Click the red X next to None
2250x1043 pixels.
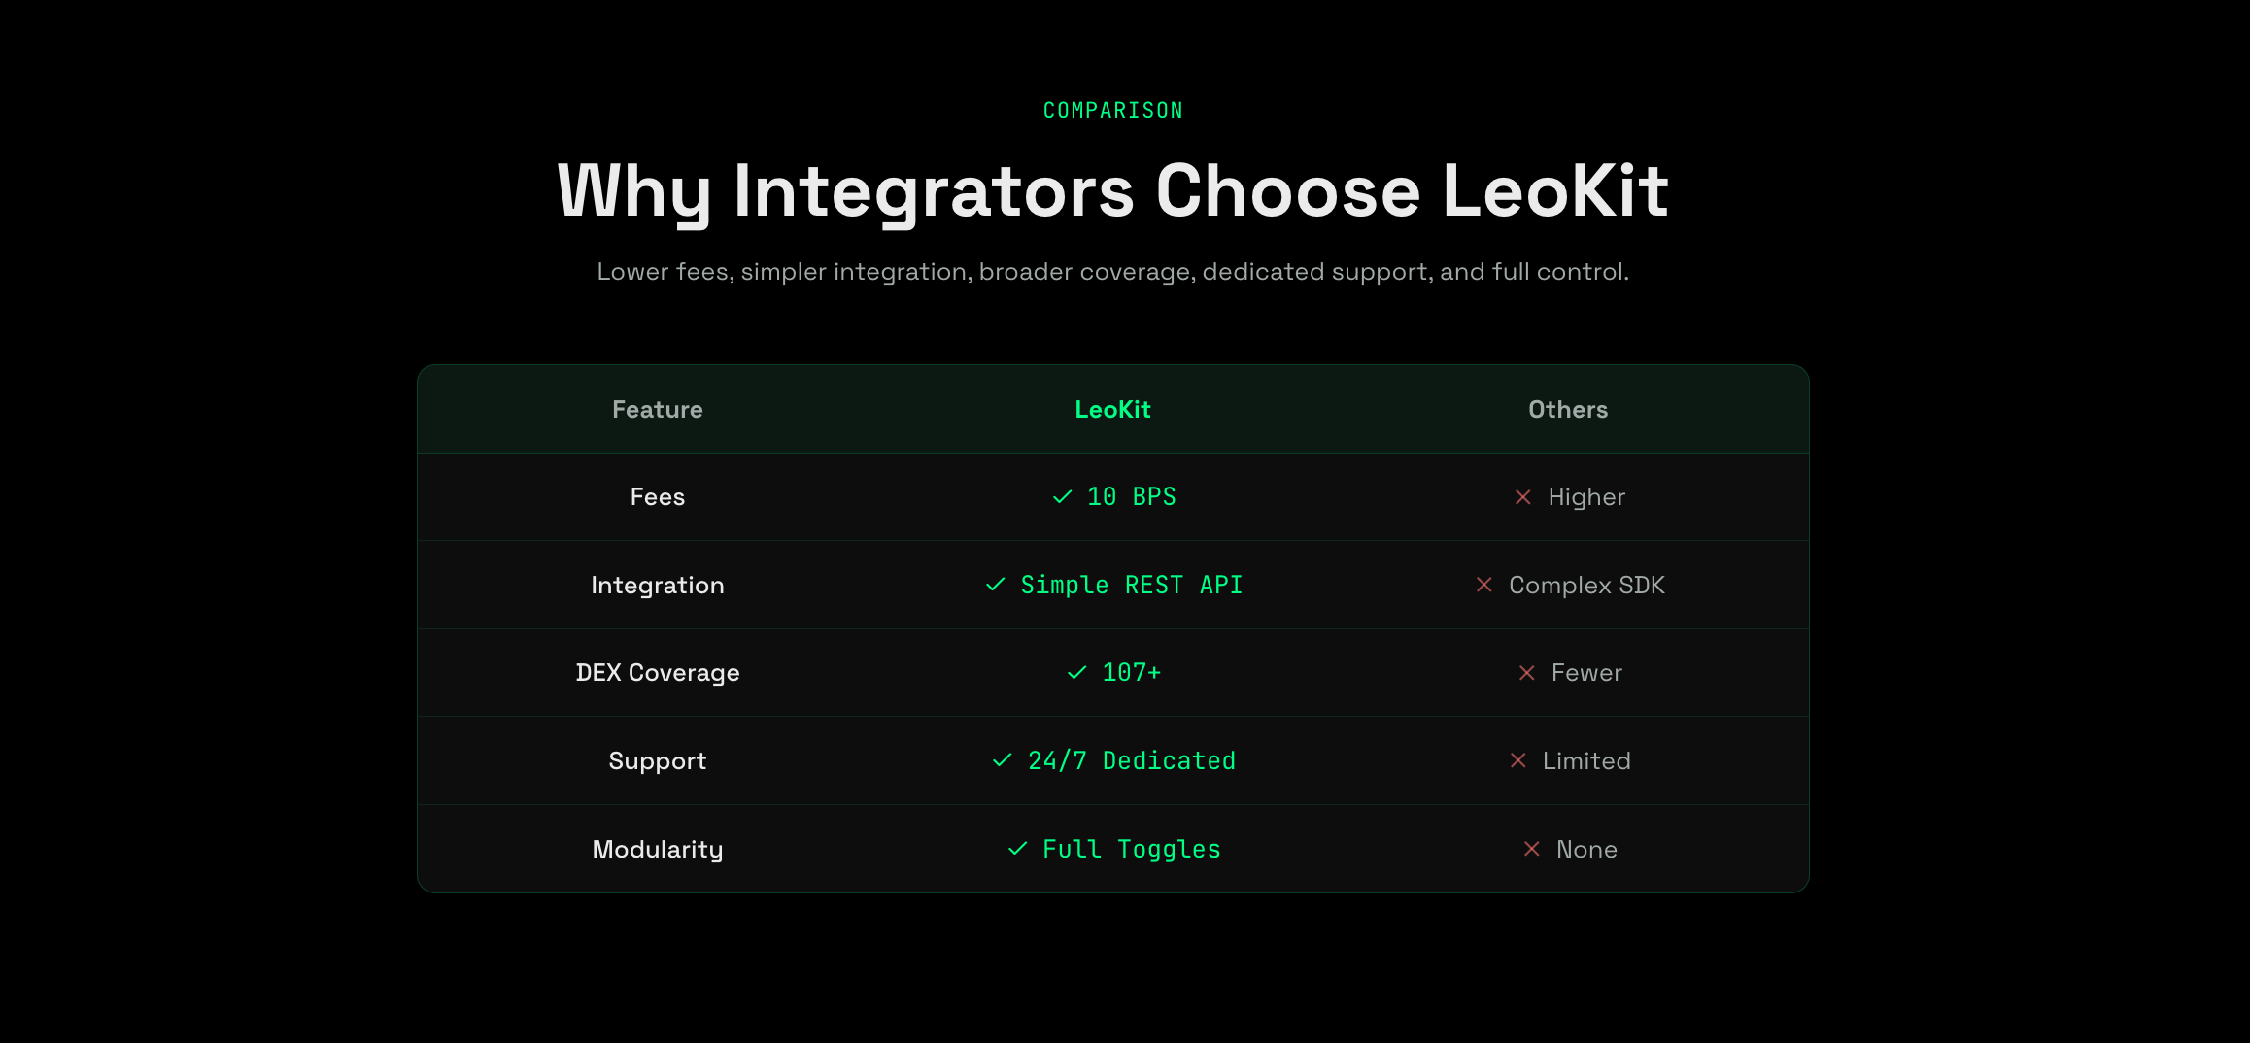tap(1531, 849)
